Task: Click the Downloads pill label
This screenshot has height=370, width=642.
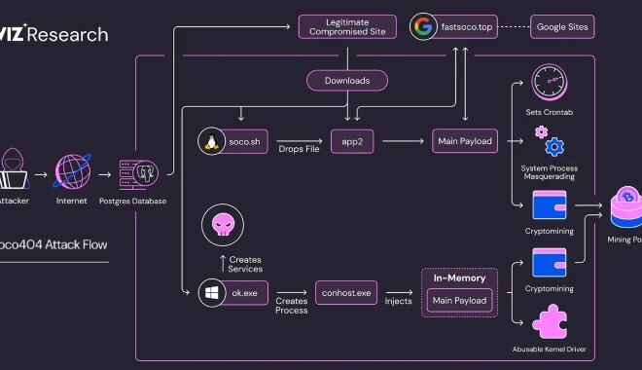Action: pyautogui.click(x=347, y=80)
